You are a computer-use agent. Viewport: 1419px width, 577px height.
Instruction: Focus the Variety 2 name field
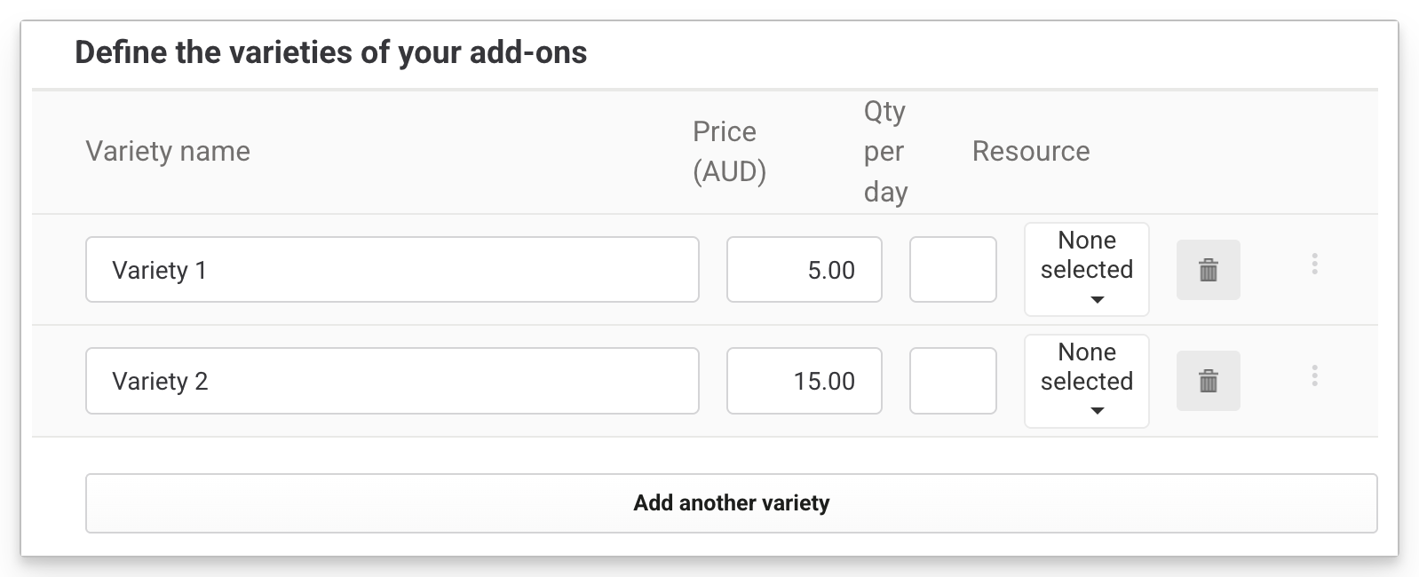click(392, 381)
